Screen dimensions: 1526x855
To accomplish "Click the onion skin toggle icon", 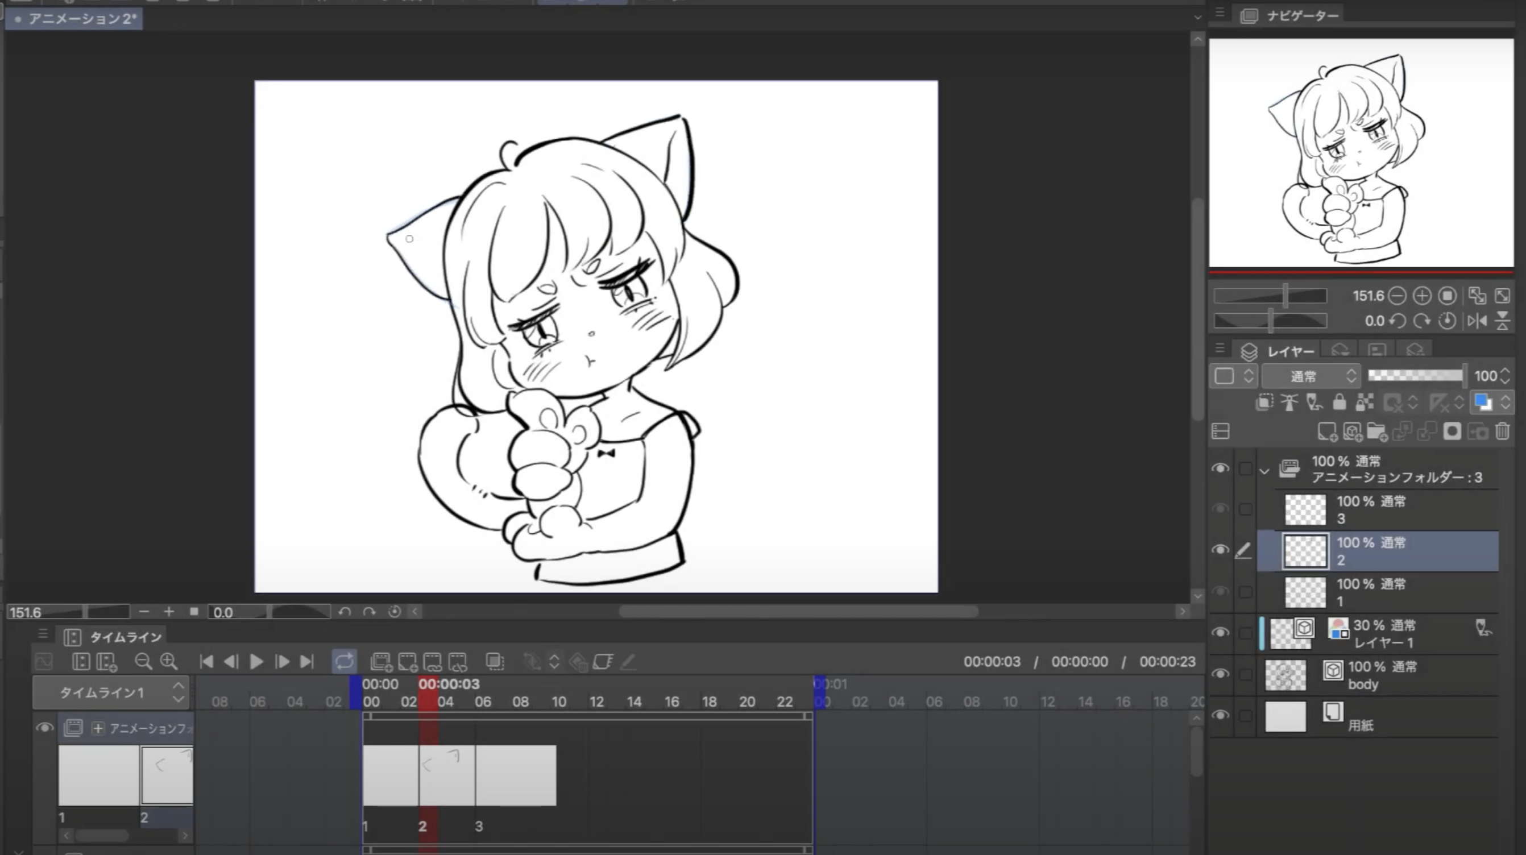I will [494, 661].
